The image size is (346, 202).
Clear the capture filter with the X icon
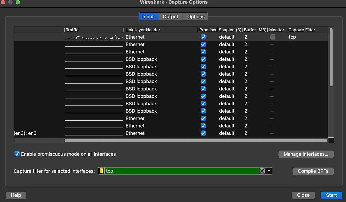262,171
